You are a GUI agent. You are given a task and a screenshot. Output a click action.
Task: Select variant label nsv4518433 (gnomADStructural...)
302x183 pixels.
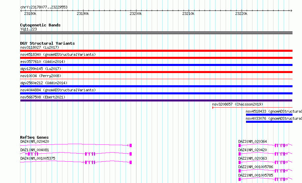click(274, 111)
